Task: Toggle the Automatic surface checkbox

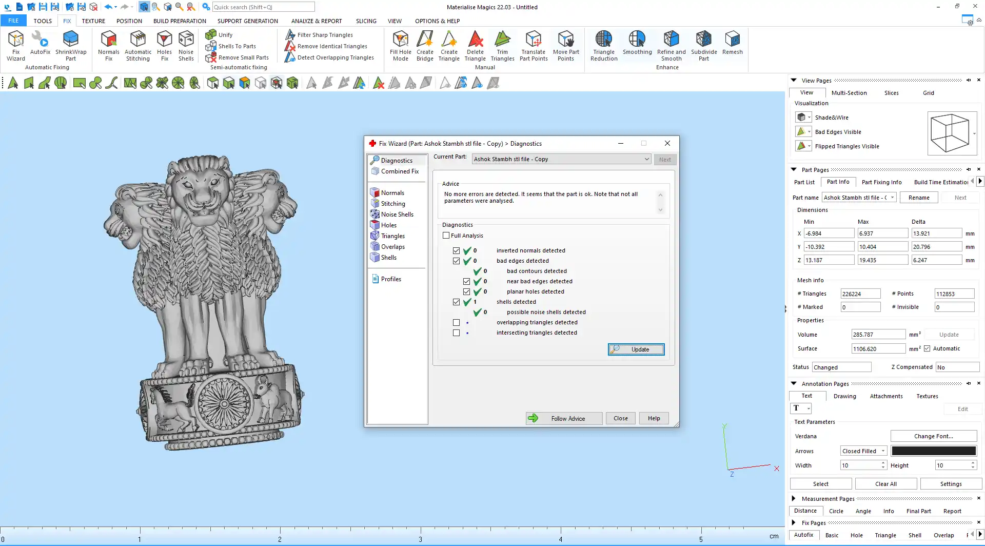Action: coord(927,349)
